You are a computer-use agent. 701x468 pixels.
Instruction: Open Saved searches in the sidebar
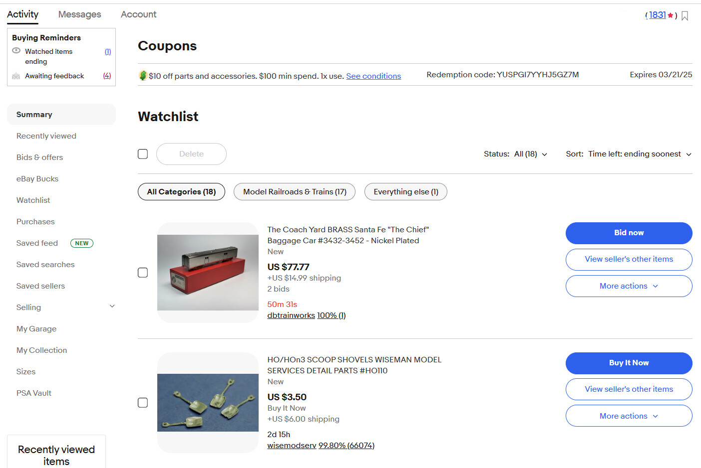[x=45, y=265]
